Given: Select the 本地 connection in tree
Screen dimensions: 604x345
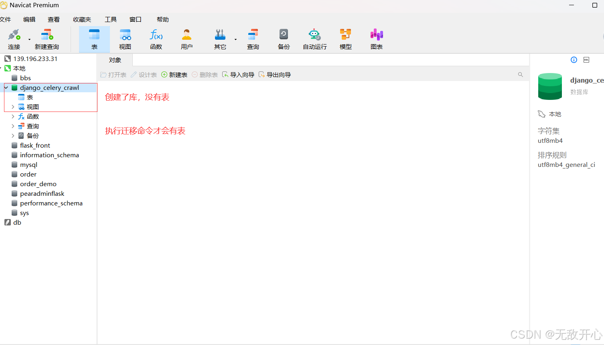Looking at the screenshot, I should point(19,68).
